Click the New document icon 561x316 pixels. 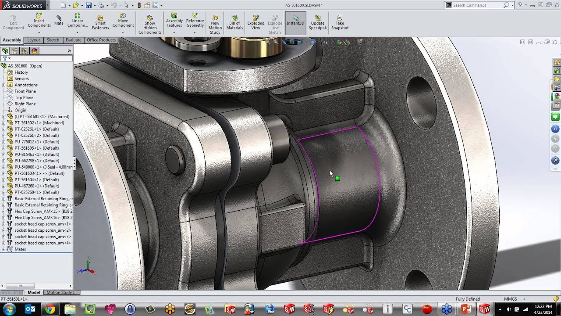63,5
